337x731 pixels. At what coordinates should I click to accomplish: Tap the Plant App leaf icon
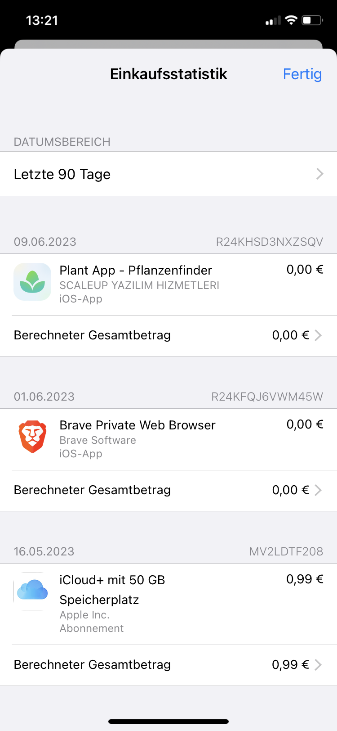32,282
